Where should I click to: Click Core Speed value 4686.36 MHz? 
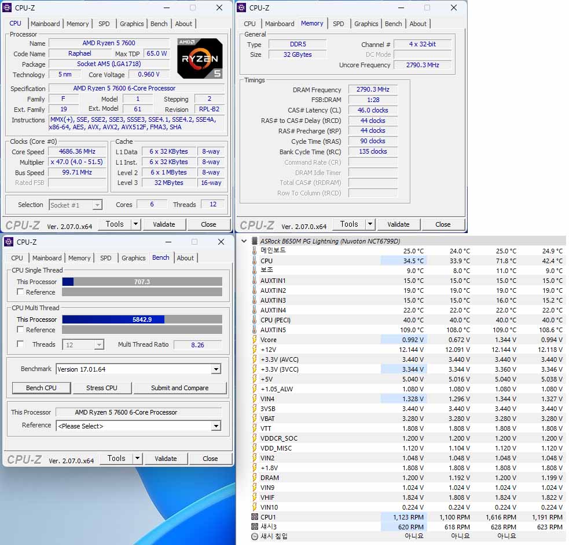[x=77, y=151]
